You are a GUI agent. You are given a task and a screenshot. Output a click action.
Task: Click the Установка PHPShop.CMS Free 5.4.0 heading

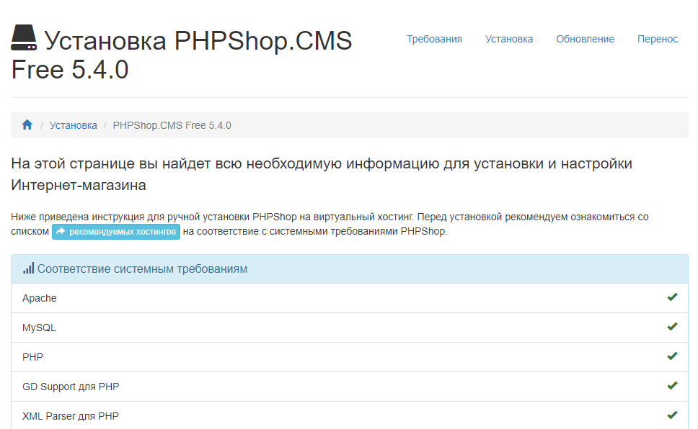click(x=182, y=55)
